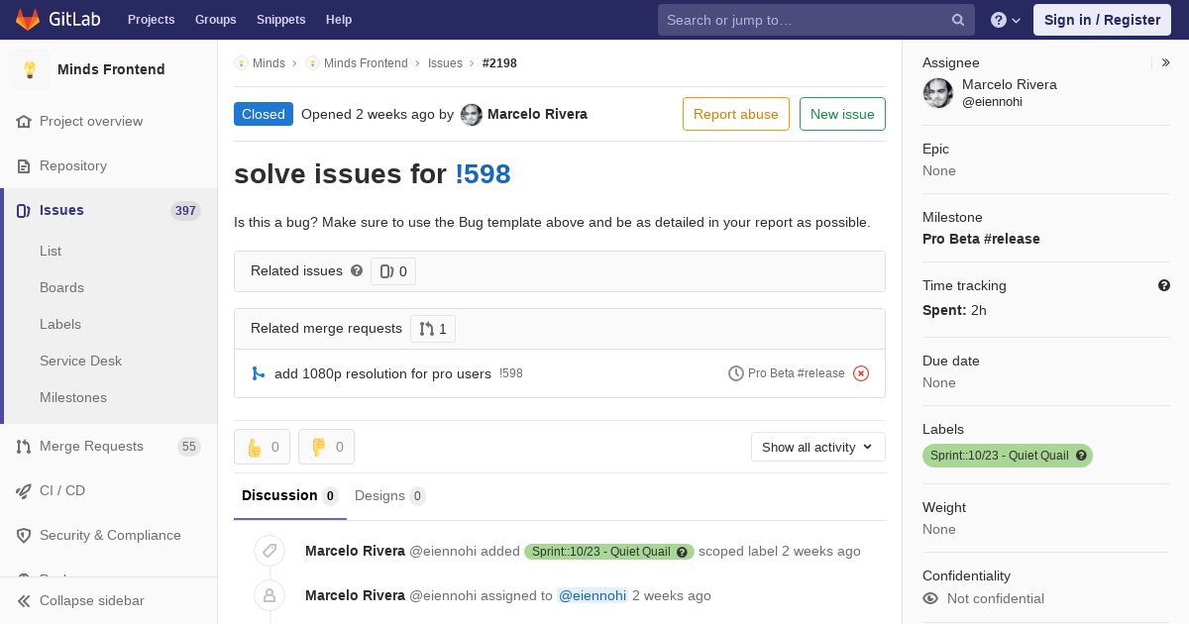The image size is (1189, 624).
Task: Click the Sign in / Register button
Action: 1102,20
